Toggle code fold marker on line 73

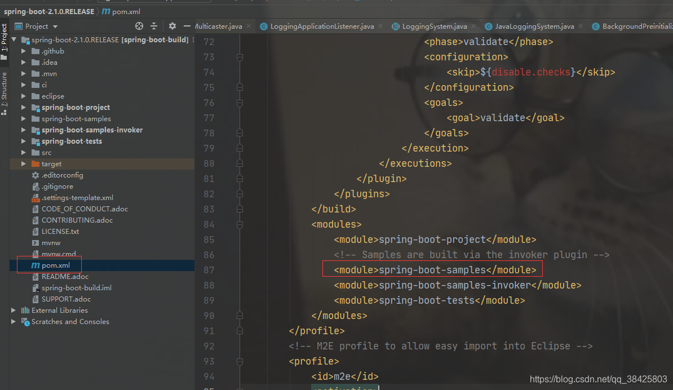tap(240, 57)
